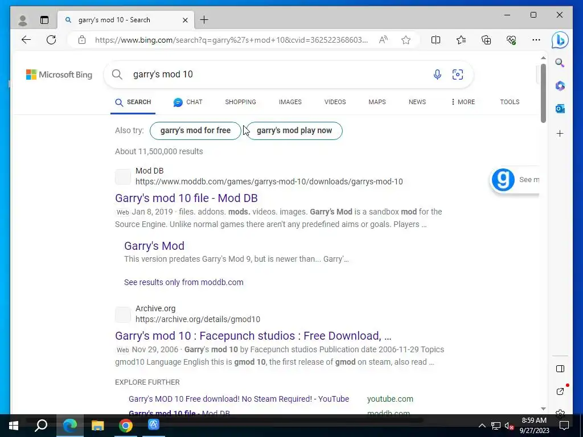Open a new tab with the plus button
This screenshot has height=437, width=583.
coord(204,20)
